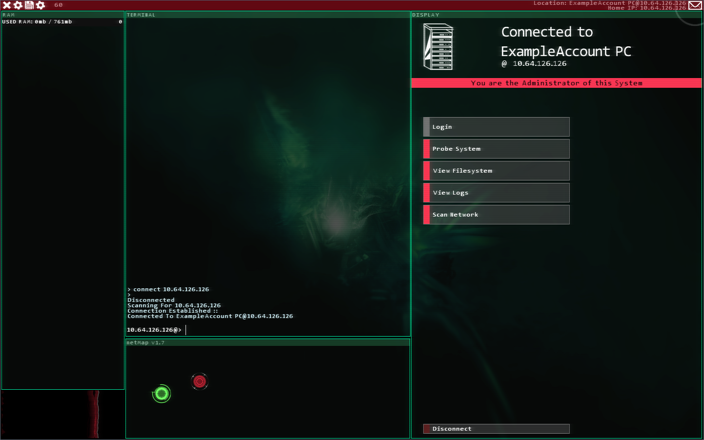This screenshot has width=704, height=440.
Task: Click the floppy disk save icon
Action: (x=29, y=5)
